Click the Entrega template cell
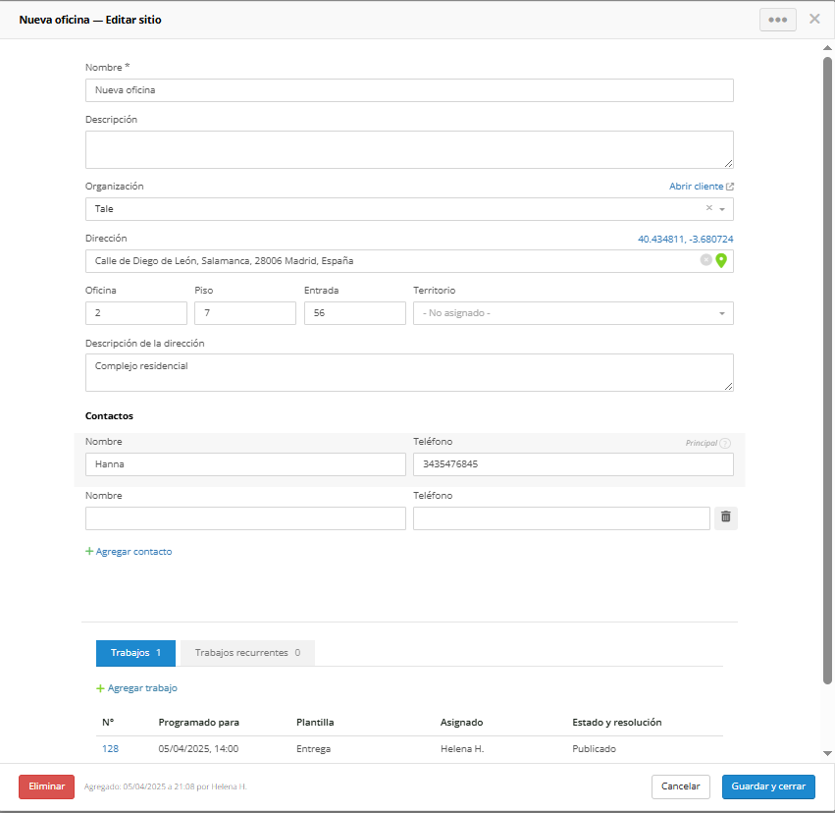 (x=313, y=749)
